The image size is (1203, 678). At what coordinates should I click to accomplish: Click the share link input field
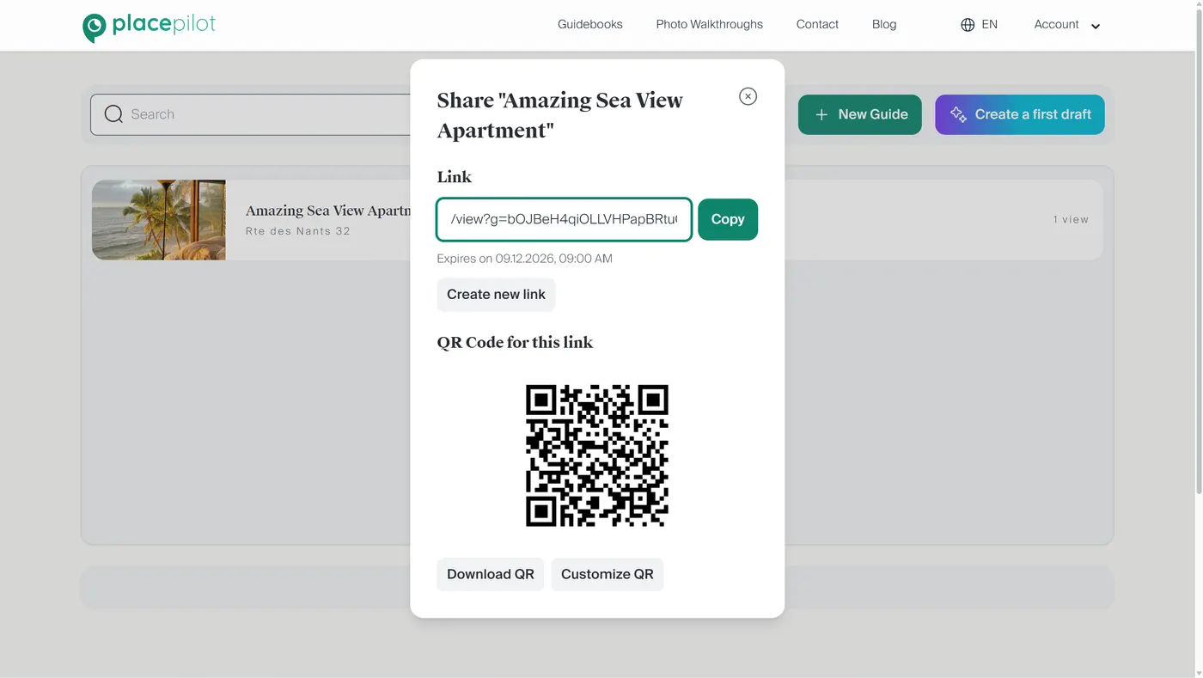[x=564, y=219]
